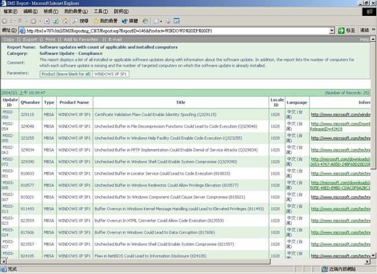Click vertical scrollbar down arrow
Screen dimensions: 377x274
(x=373, y=256)
